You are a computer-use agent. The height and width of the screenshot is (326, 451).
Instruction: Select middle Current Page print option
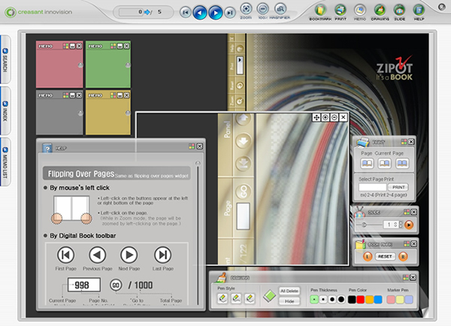coord(385,164)
